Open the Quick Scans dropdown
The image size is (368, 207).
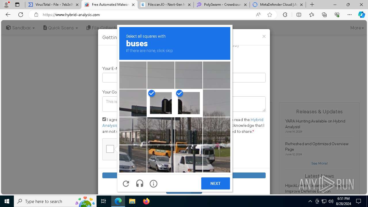point(61,28)
